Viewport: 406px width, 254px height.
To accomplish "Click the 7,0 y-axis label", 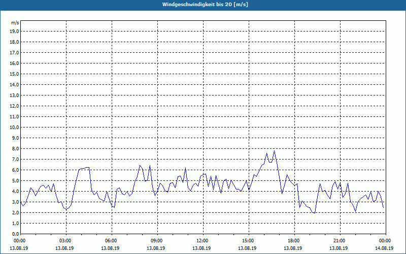I will (x=15, y=159).
